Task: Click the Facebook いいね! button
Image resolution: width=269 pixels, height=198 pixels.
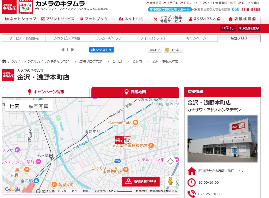Action: click(x=102, y=50)
